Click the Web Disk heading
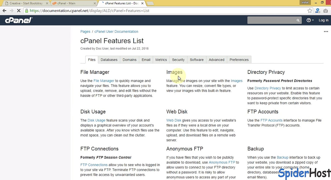The width and height of the screenshot is (331, 180). click(177, 111)
